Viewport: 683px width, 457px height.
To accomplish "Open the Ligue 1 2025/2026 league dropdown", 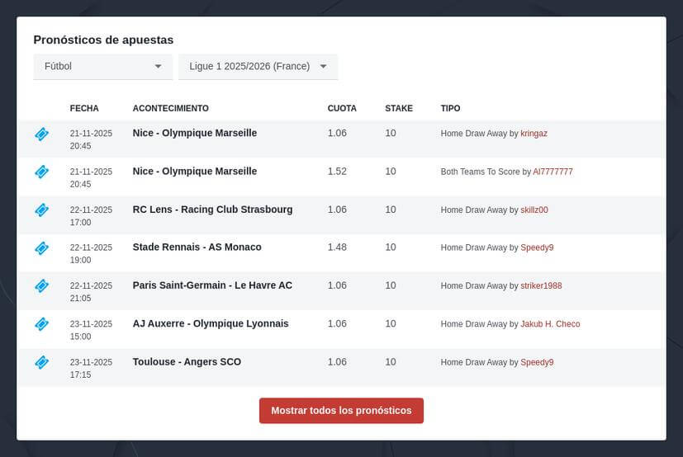I will pos(258,67).
